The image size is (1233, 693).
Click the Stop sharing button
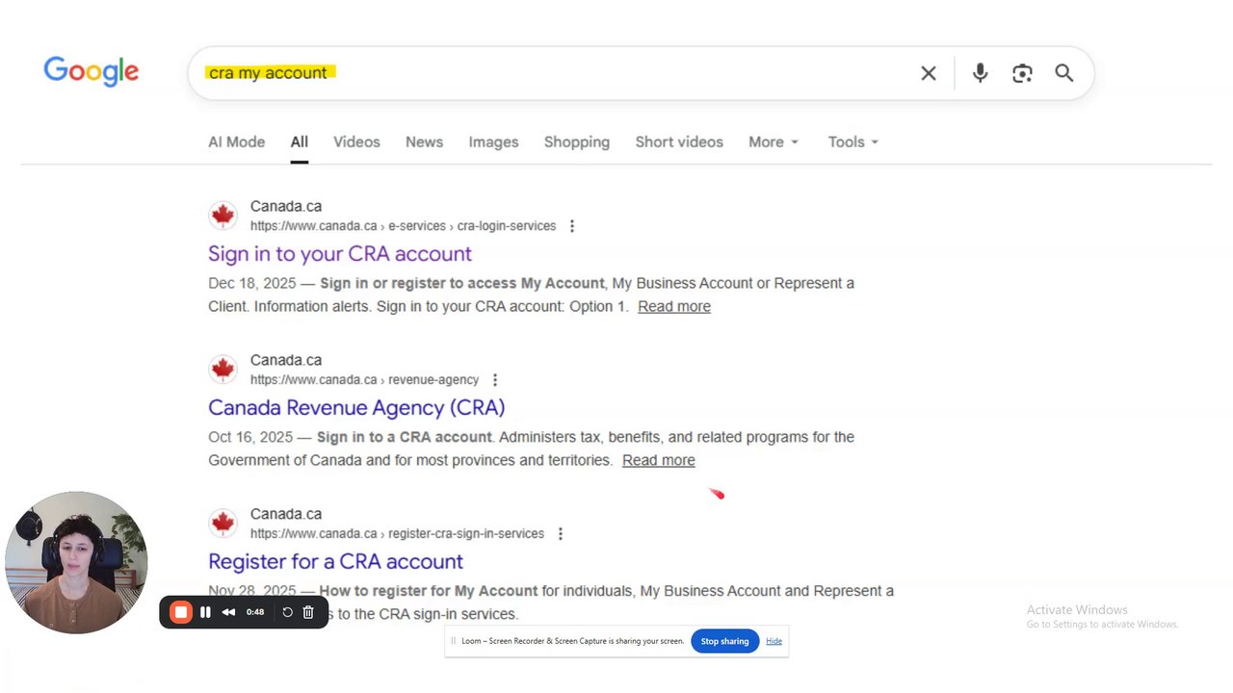tap(724, 641)
